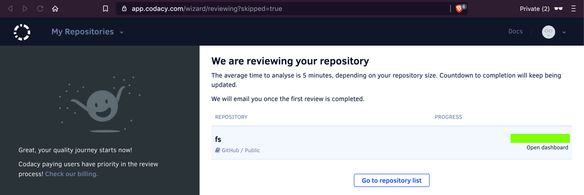This screenshot has height=195, width=584.
Task: Select the fs repository name
Action: coord(218,139)
